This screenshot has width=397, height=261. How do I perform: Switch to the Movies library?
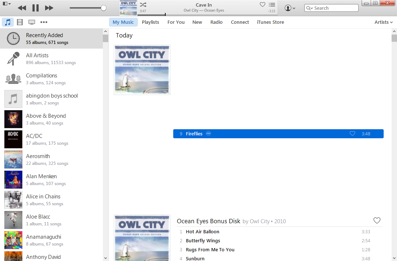click(20, 22)
